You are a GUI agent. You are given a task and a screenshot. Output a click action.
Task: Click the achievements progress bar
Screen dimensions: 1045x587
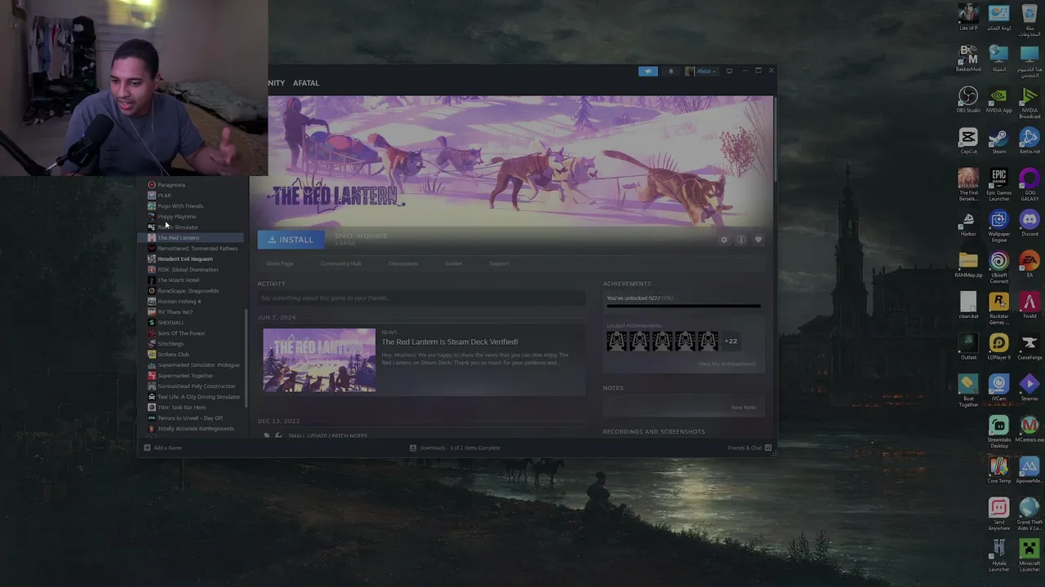pos(683,307)
